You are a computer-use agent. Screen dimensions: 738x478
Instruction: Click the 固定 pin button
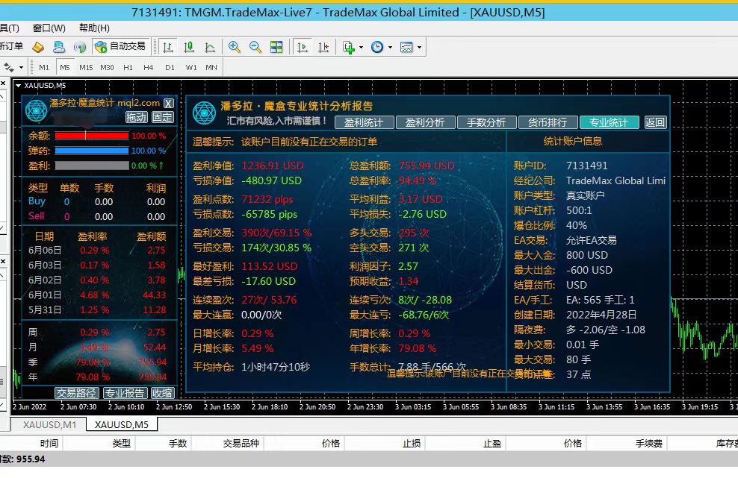pyautogui.click(x=162, y=117)
